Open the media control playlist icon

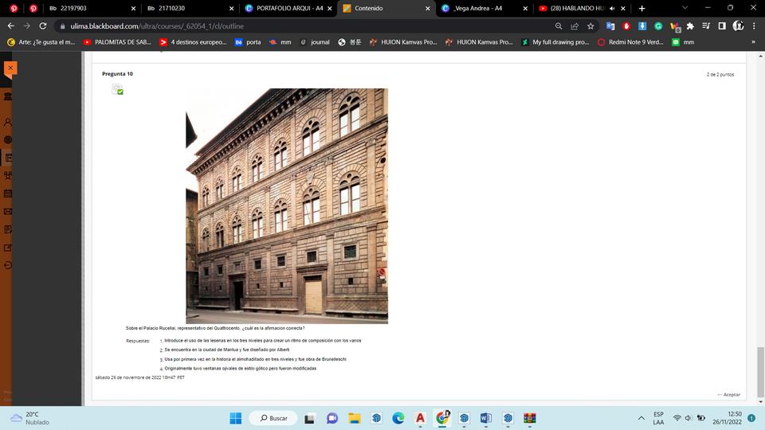click(706, 25)
